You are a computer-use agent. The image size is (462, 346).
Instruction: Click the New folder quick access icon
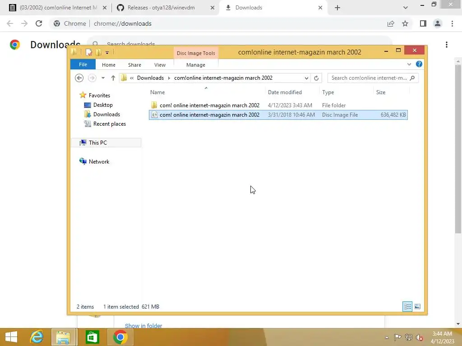click(98, 52)
